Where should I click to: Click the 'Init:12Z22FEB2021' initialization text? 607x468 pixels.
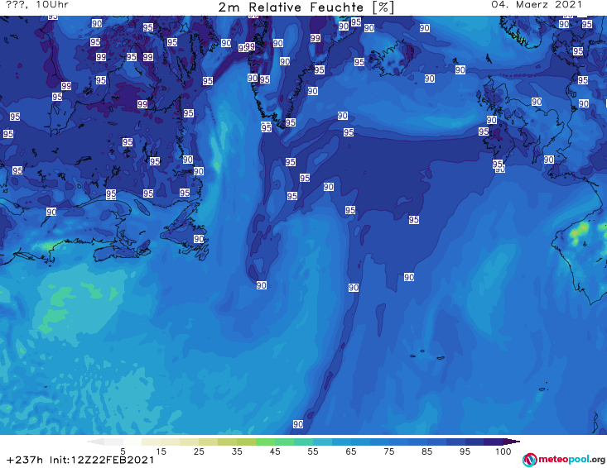point(102,460)
